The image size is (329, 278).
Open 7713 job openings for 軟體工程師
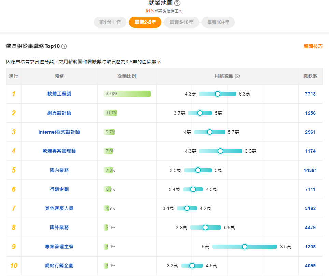(310, 94)
